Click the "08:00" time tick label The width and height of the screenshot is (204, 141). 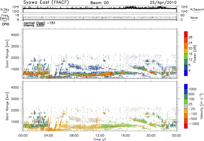(74, 136)
